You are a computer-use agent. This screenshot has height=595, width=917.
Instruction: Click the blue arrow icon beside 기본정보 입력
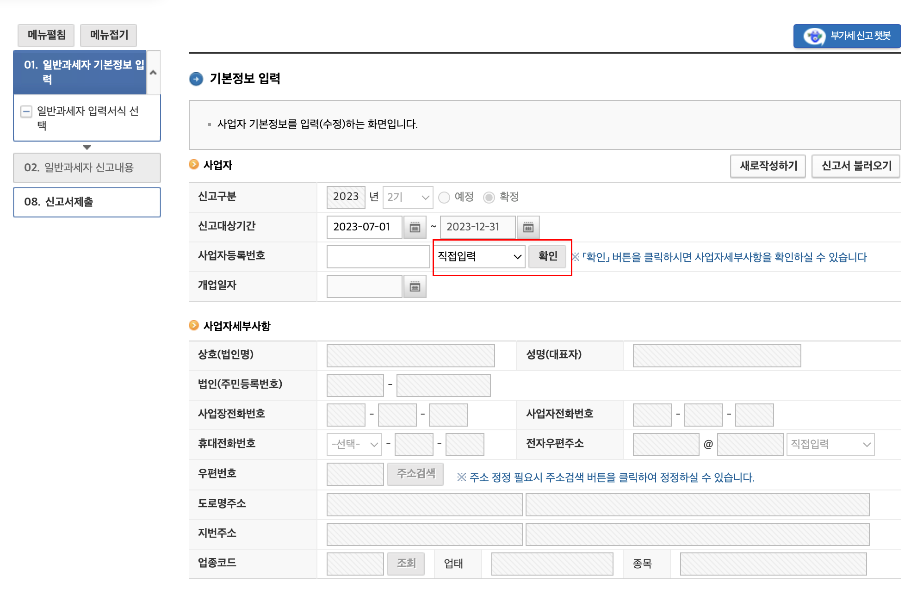196,79
